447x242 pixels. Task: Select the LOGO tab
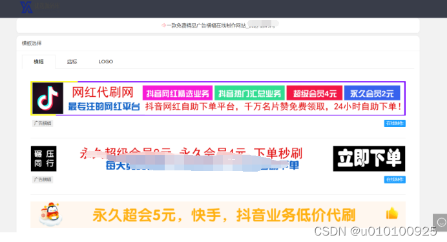click(105, 62)
